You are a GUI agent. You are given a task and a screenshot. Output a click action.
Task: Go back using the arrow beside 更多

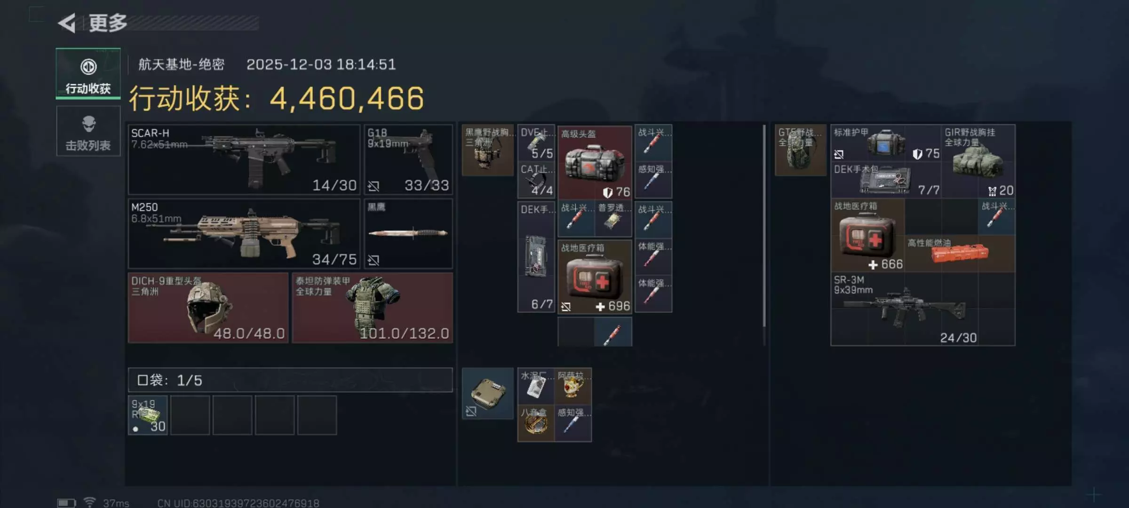coord(67,23)
